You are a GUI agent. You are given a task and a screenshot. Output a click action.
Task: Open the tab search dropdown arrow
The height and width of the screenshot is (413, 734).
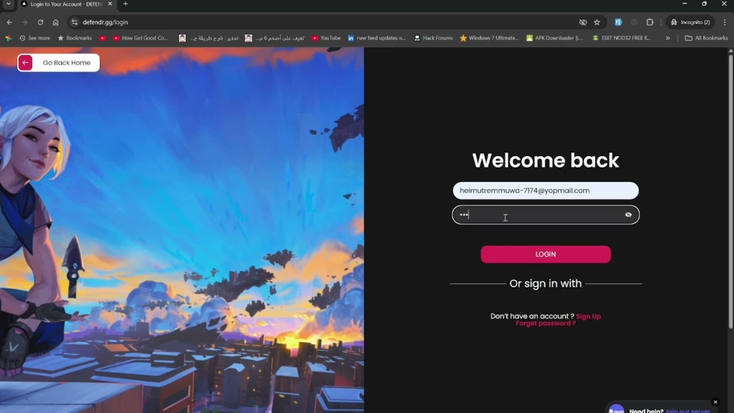click(8, 4)
